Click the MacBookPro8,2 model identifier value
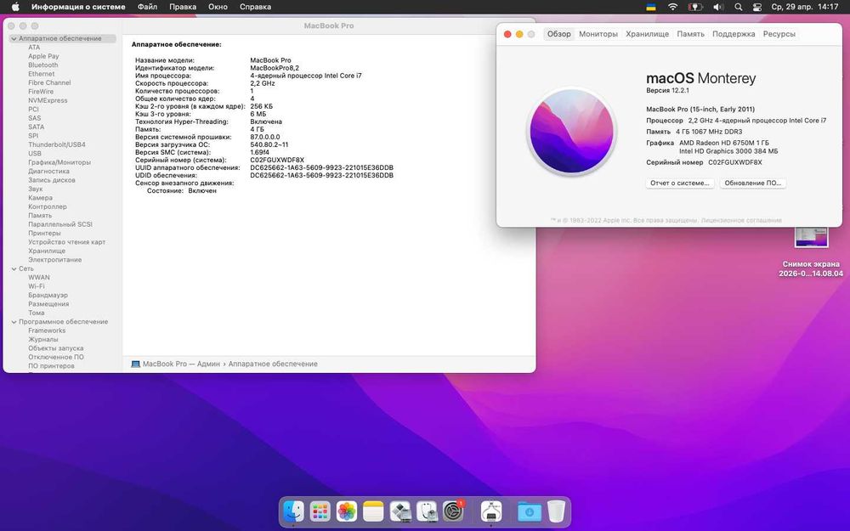This screenshot has width=850, height=531. click(275, 68)
